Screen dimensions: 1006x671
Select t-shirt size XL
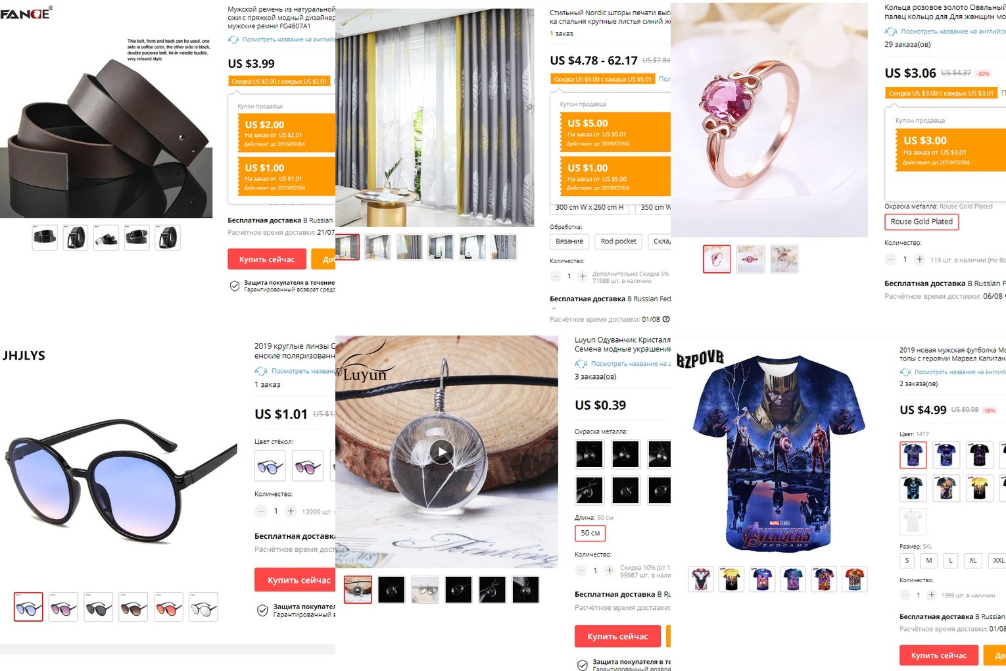[973, 560]
